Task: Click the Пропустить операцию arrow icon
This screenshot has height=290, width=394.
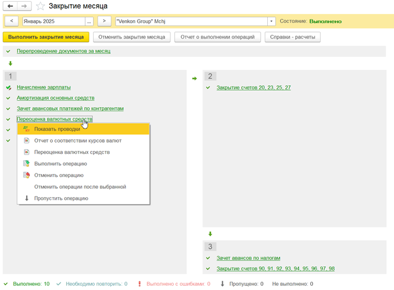Action: pyautogui.click(x=26, y=198)
